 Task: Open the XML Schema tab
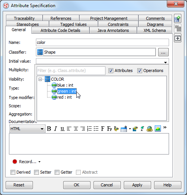tap(155, 30)
